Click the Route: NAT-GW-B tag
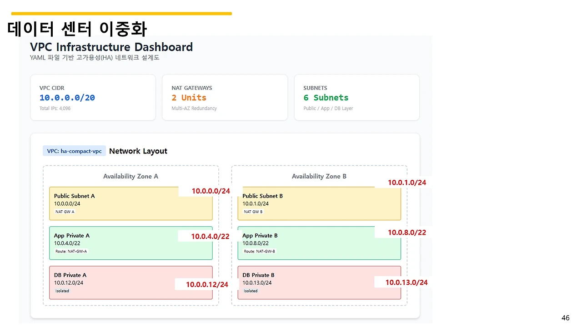 [x=260, y=251]
